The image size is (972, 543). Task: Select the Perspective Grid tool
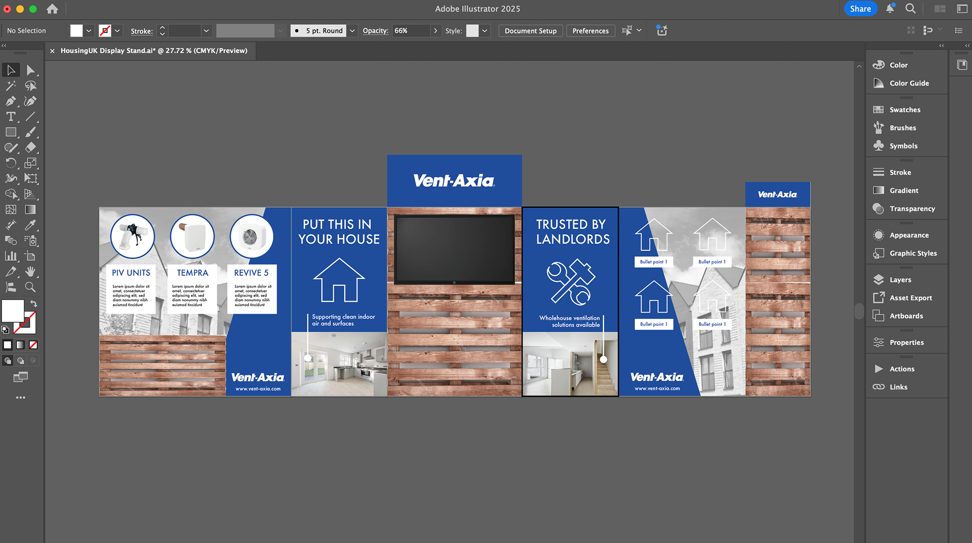[x=30, y=194]
